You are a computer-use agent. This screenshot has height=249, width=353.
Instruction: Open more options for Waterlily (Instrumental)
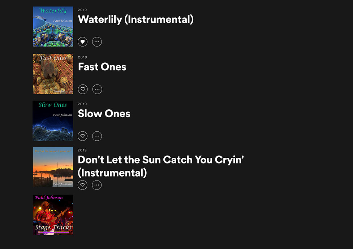coord(97,42)
